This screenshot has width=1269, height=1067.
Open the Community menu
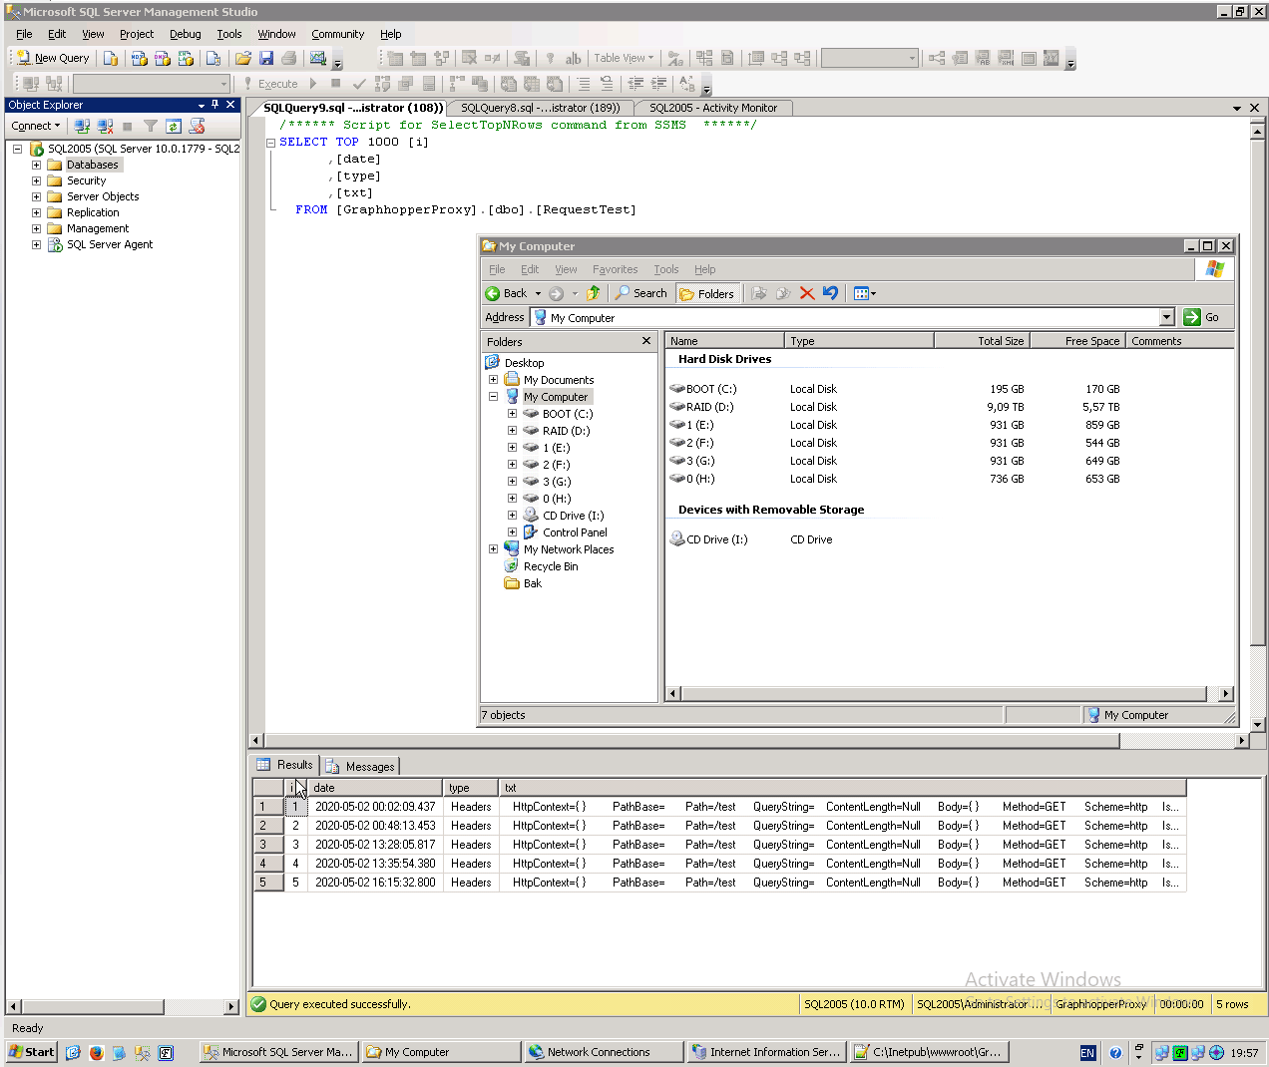337,33
